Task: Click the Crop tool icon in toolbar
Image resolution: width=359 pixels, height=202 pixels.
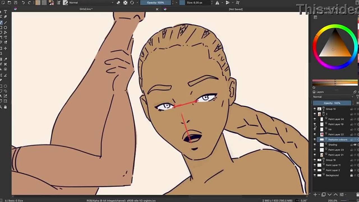Action: [238, 3]
